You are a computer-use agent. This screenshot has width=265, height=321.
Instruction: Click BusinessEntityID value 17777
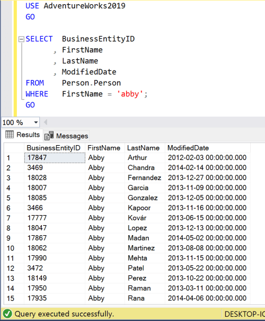tap(55, 218)
